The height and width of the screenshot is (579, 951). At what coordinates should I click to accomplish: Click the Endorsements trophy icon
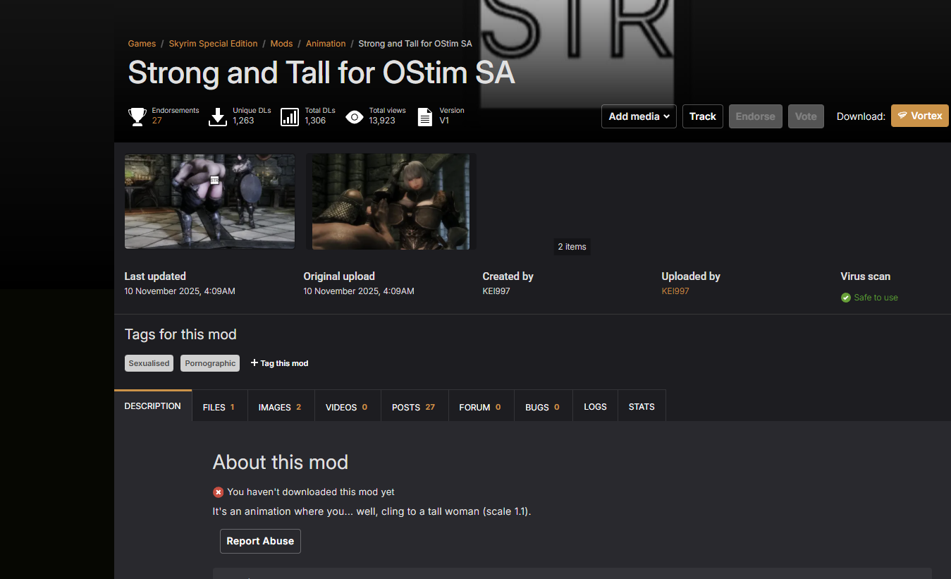[x=137, y=116]
